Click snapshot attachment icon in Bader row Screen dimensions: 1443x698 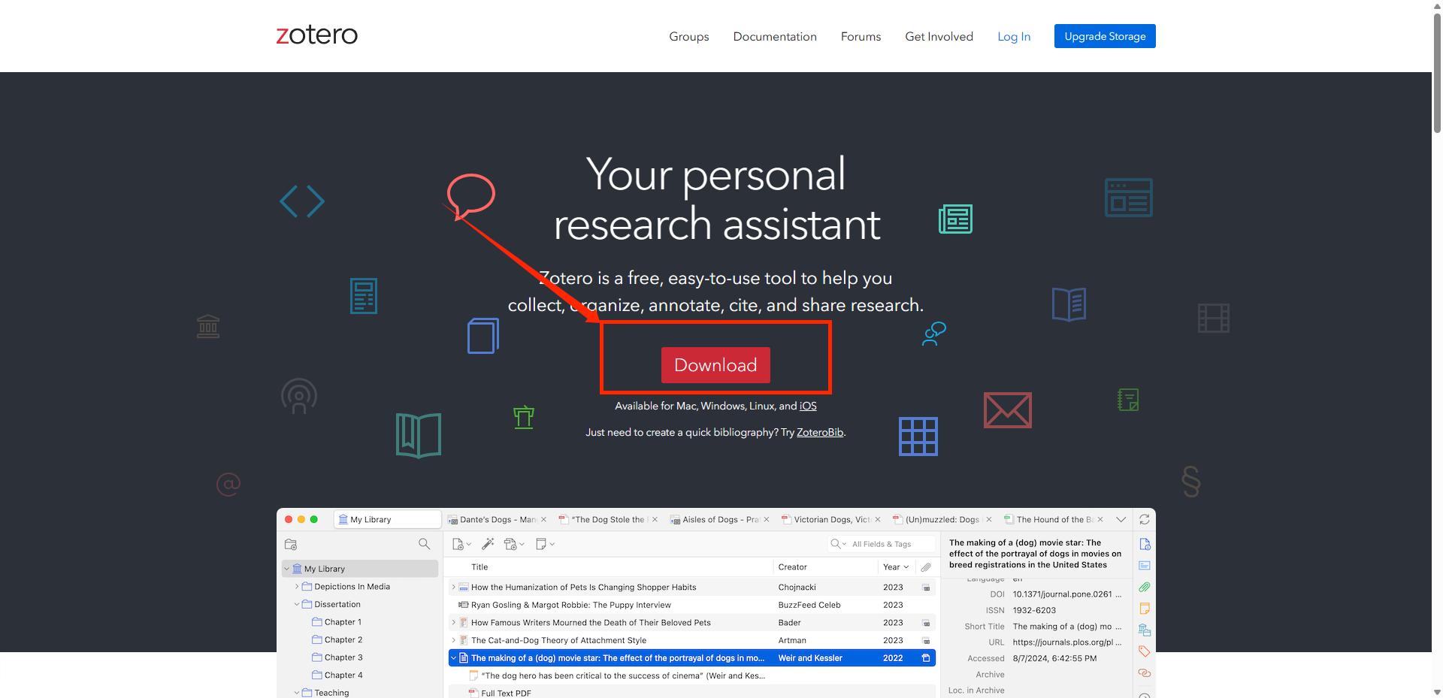(x=926, y=623)
